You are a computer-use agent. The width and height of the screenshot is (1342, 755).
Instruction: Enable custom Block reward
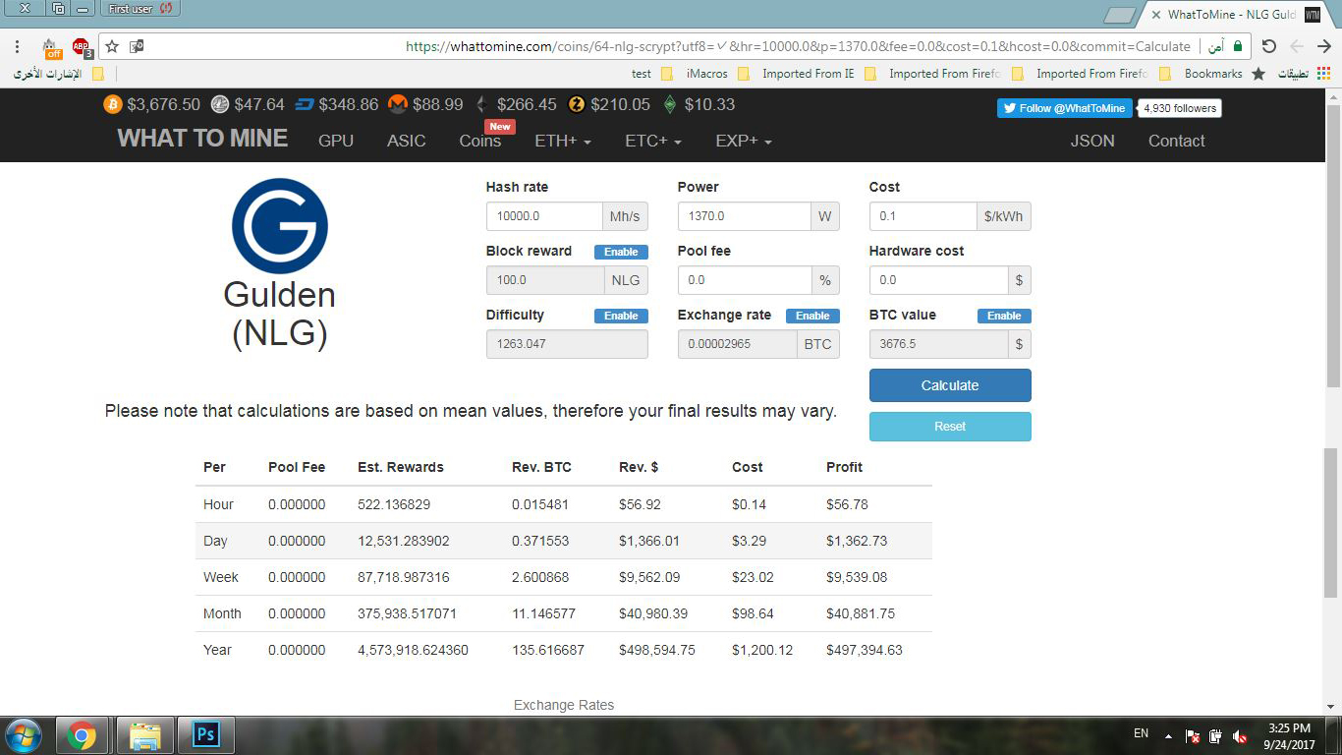point(621,252)
